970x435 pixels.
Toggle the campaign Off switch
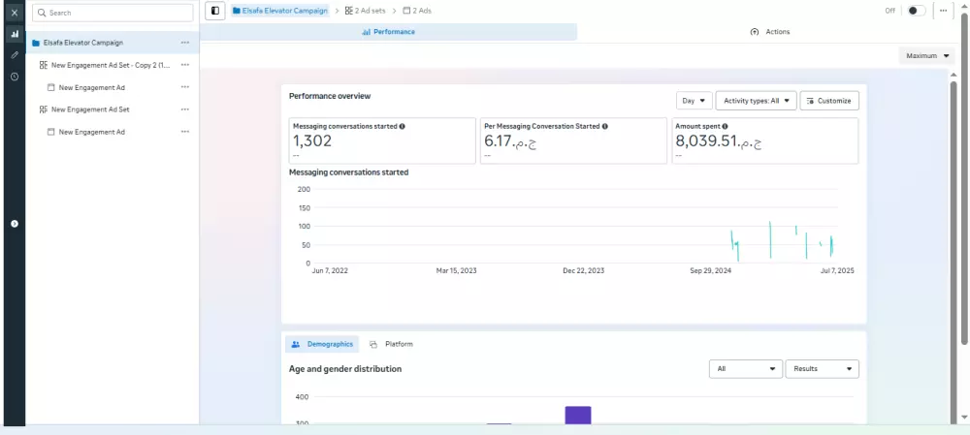pos(917,11)
